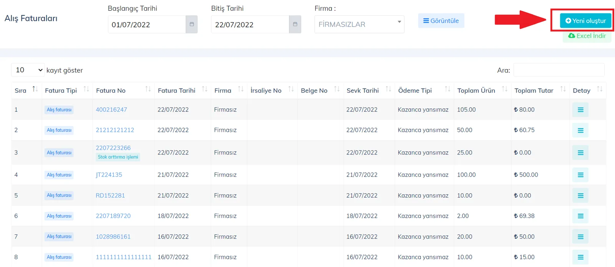
Task: Open invoice link 21212121212
Action: [115, 130]
